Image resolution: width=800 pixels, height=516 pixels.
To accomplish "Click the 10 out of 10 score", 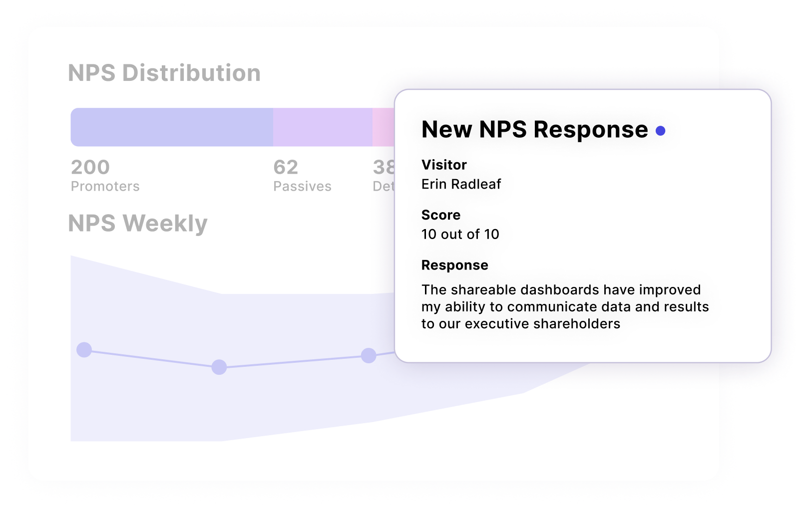I will pyautogui.click(x=460, y=234).
